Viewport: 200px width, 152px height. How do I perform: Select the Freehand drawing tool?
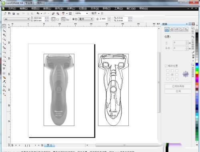pos(4,44)
